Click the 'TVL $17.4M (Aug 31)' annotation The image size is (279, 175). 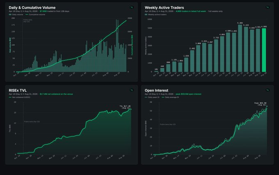125,107
